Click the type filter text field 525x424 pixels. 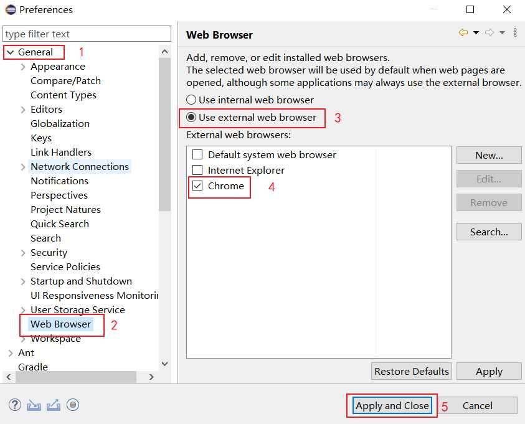click(87, 34)
